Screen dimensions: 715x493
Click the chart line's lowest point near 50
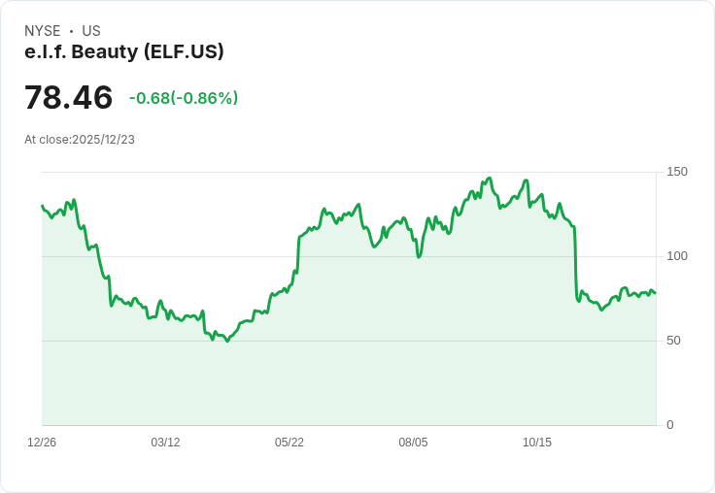pos(227,341)
